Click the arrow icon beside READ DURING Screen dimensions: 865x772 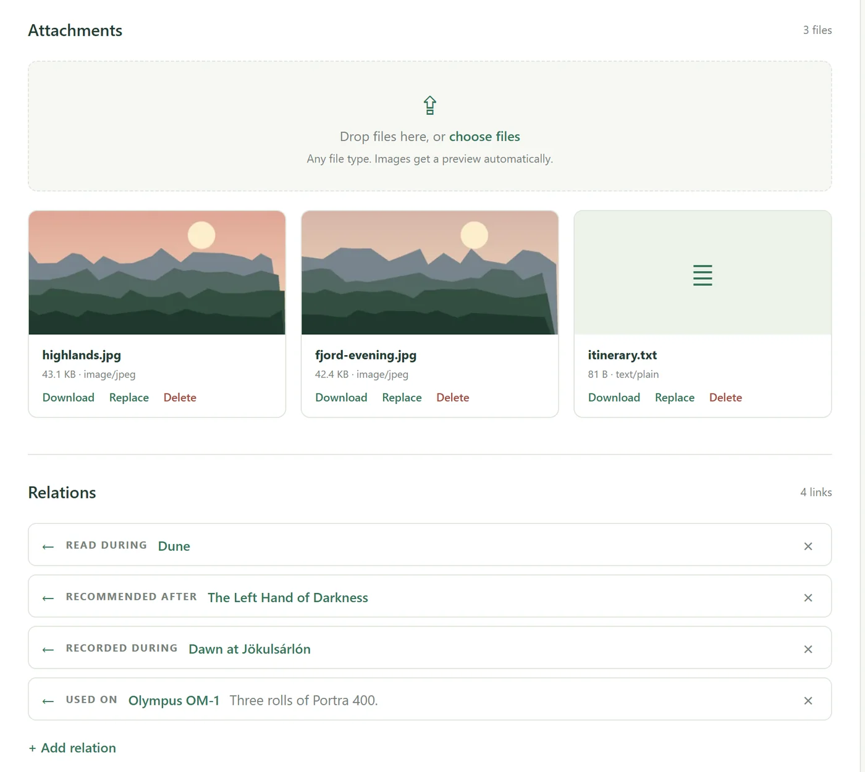coord(48,547)
